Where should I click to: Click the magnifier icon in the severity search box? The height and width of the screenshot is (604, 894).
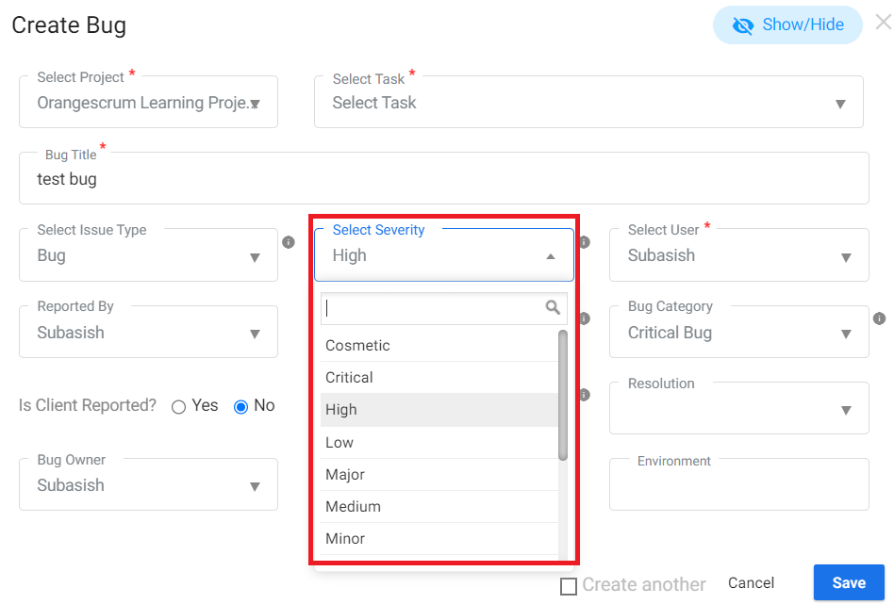(553, 308)
